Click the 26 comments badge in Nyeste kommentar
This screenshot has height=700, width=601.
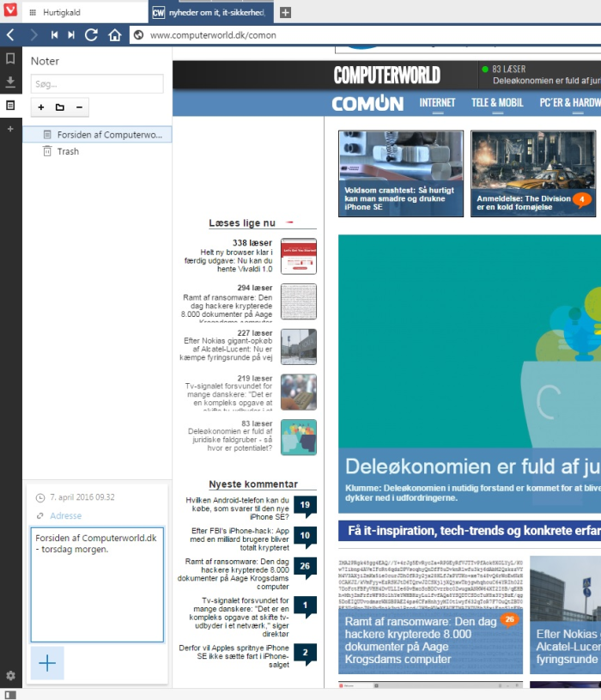point(305,567)
